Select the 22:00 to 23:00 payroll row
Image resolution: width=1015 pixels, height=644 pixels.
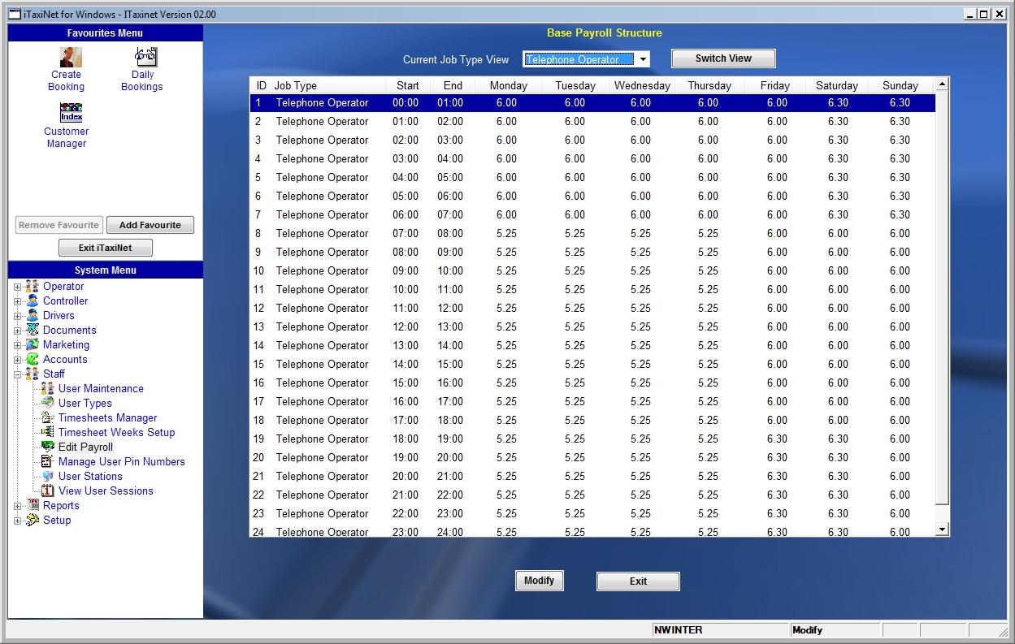(592, 514)
